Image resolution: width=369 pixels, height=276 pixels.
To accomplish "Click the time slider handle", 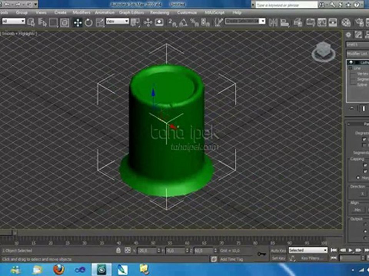I will point(6,233).
